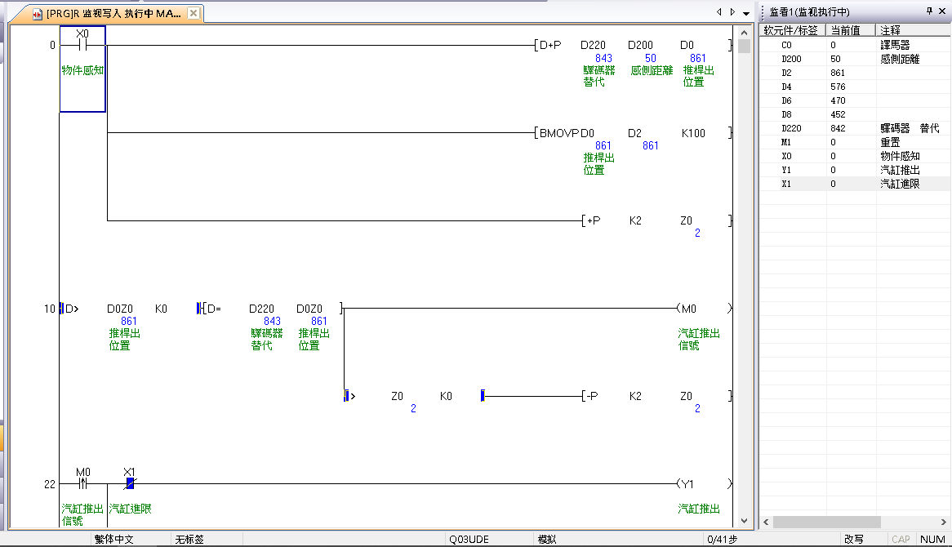Select the BMOVP instruction in the ladder

click(558, 133)
